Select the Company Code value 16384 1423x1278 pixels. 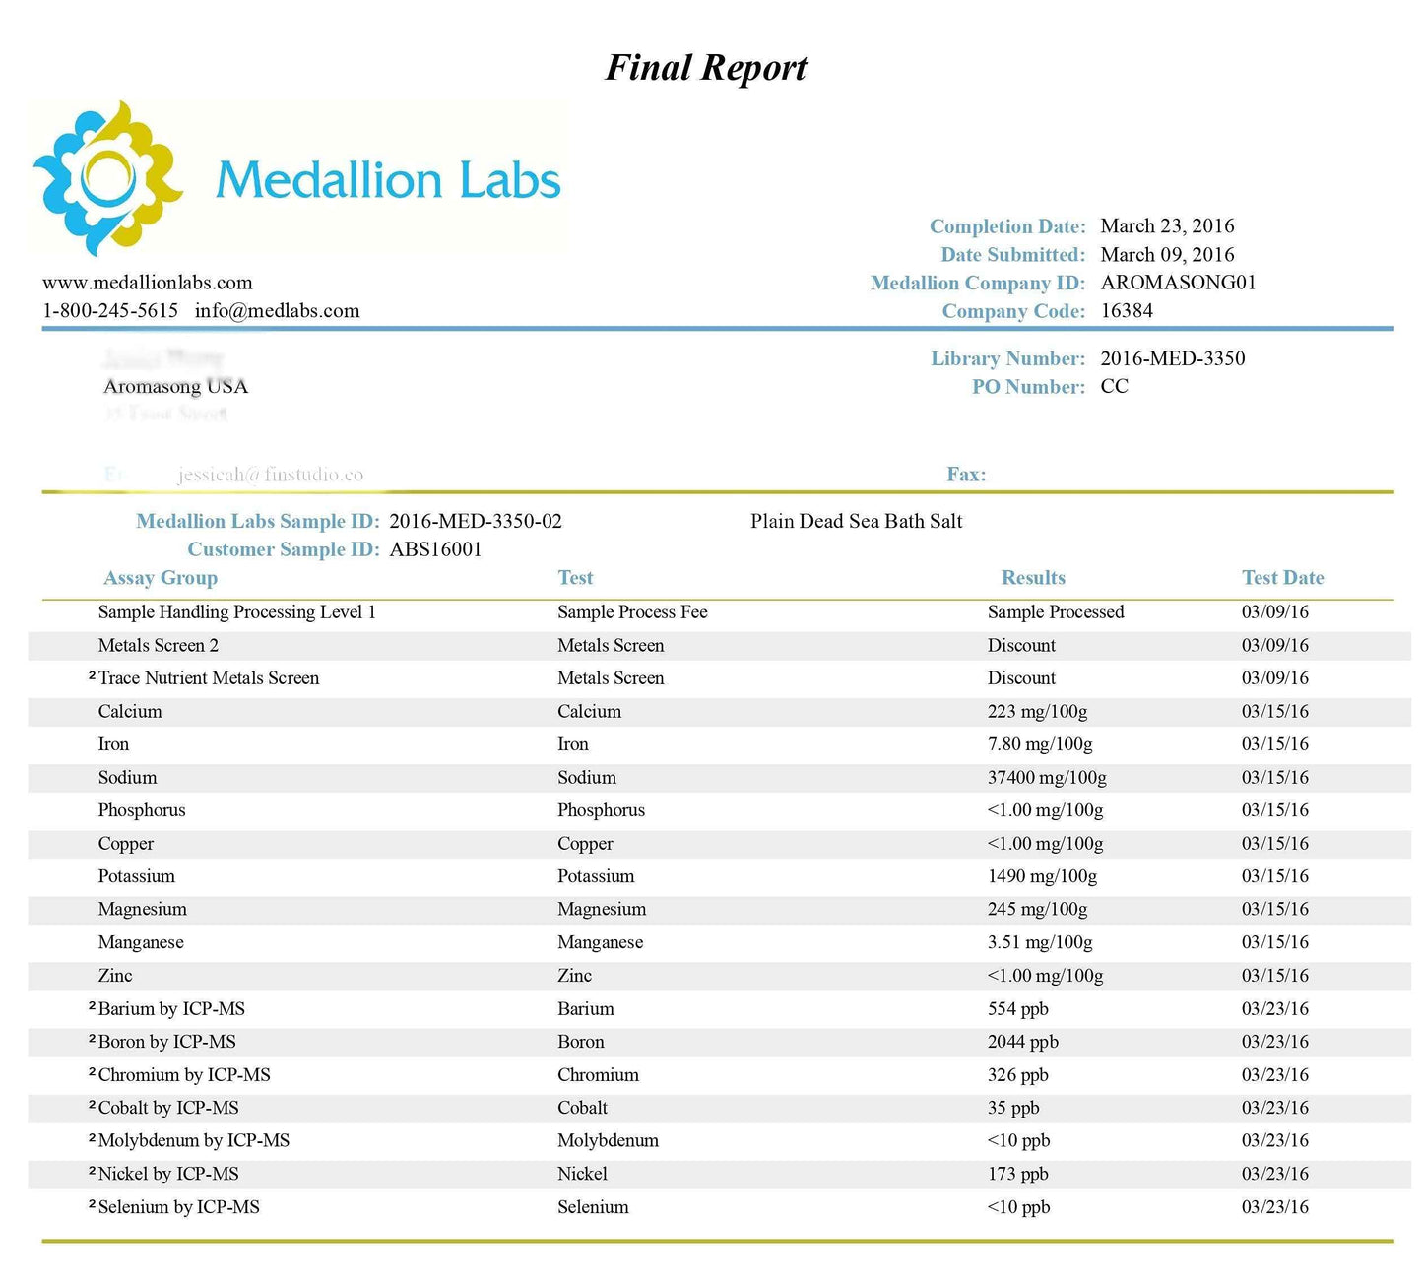coord(1127,311)
